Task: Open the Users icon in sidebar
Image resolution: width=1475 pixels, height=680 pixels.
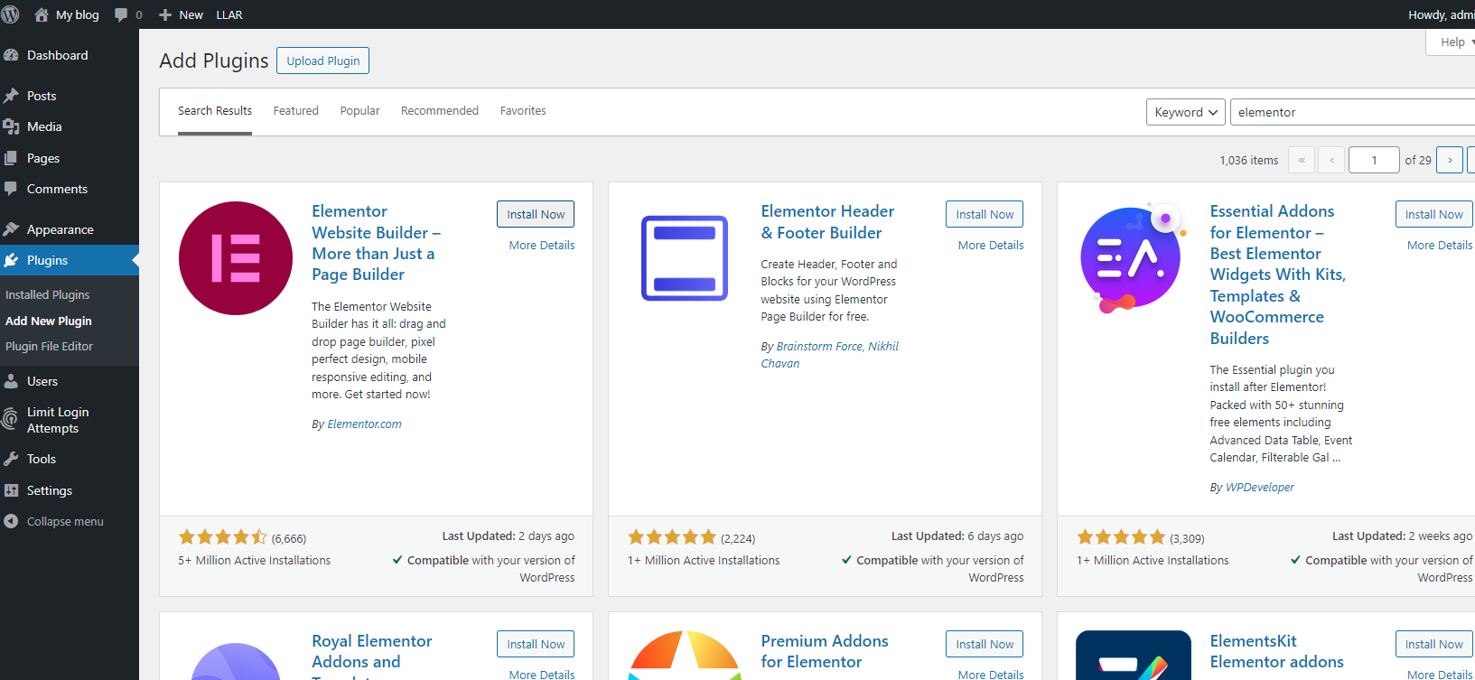Action: [11, 381]
